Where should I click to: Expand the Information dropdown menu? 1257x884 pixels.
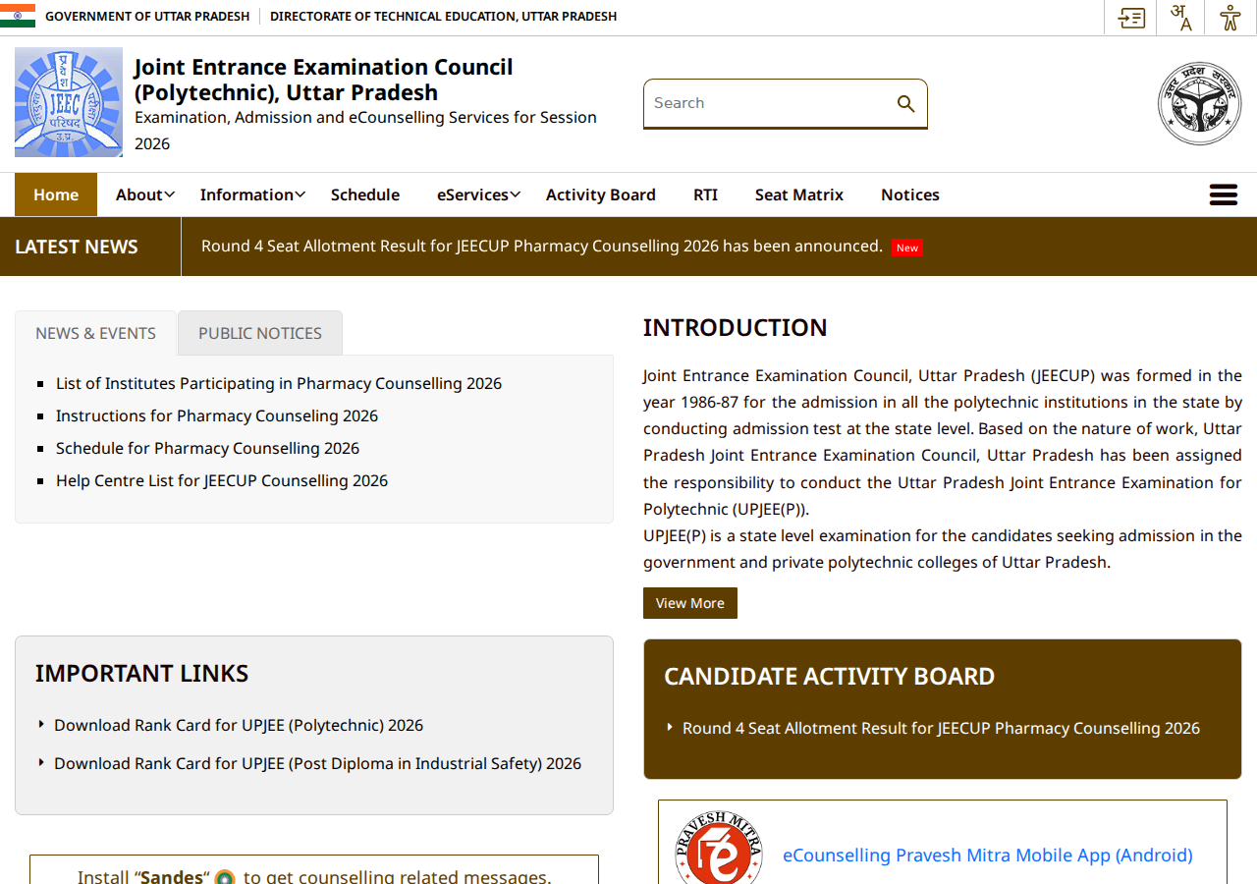pos(252,194)
